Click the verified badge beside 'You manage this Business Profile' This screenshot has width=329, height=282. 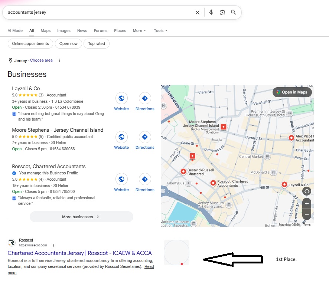point(14,173)
